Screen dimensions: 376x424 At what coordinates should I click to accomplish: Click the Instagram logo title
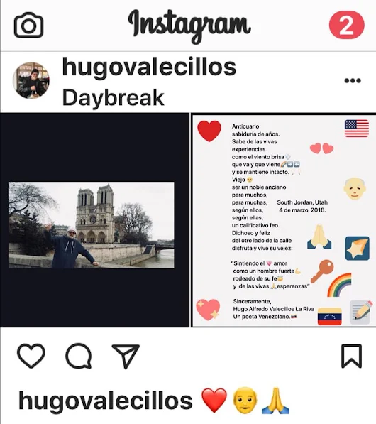189,26
